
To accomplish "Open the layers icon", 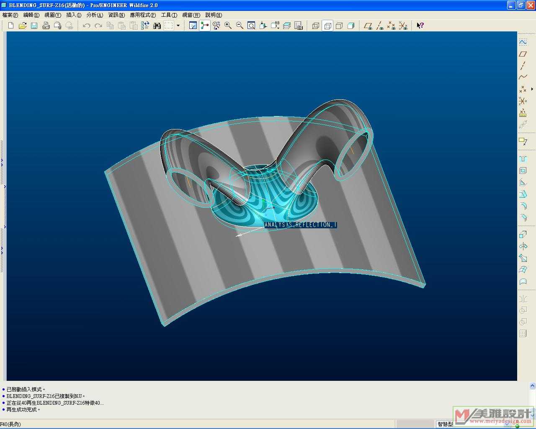I will 287,26.
